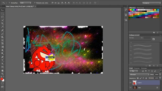
Task: Select the Слои tab
Action: tap(131, 68)
